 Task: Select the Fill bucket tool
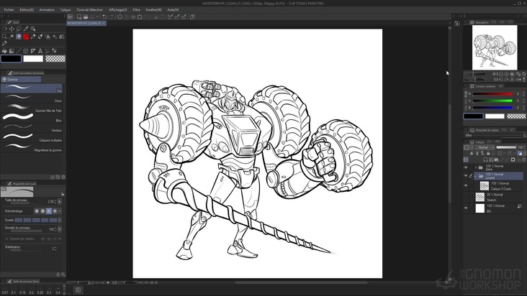coord(4,51)
